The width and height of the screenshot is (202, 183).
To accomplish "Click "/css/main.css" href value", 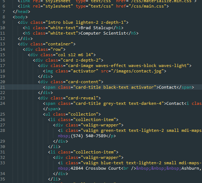I will pos(147,6).
